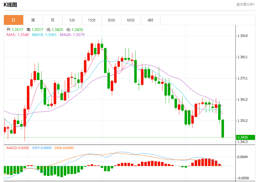Click the 1.3711 price axis label
The width and height of the screenshot is (257, 182).
tap(242, 78)
